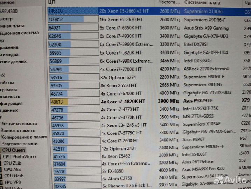Open 'Копирование в памяти' memory copy test

point(24,137)
